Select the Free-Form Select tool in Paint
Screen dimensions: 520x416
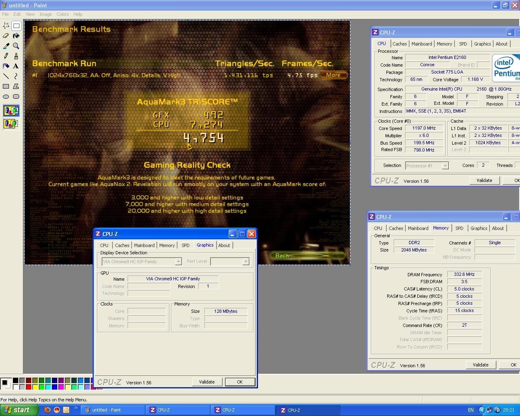(6, 26)
